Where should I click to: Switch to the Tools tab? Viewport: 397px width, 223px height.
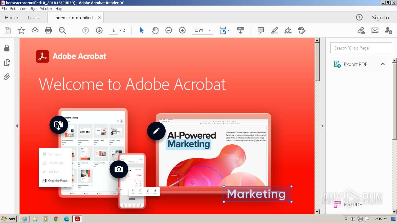coord(33,18)
